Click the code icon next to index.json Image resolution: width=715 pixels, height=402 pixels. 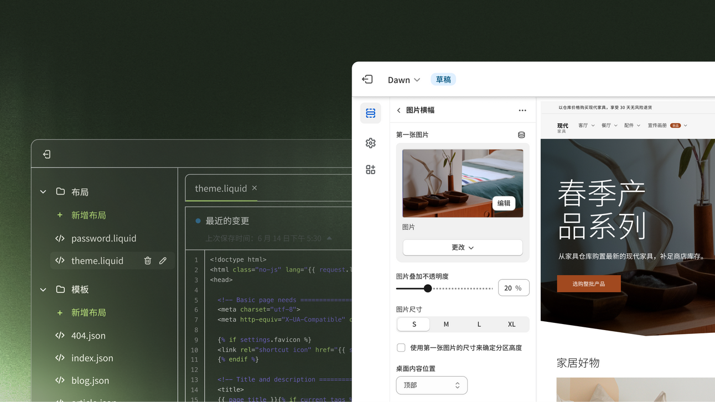pos(60,358)
